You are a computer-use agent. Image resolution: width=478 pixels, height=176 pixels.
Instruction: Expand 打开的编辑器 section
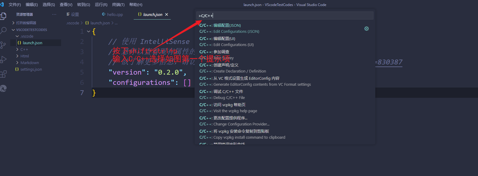pyautogui.click(x=26, y=23)
